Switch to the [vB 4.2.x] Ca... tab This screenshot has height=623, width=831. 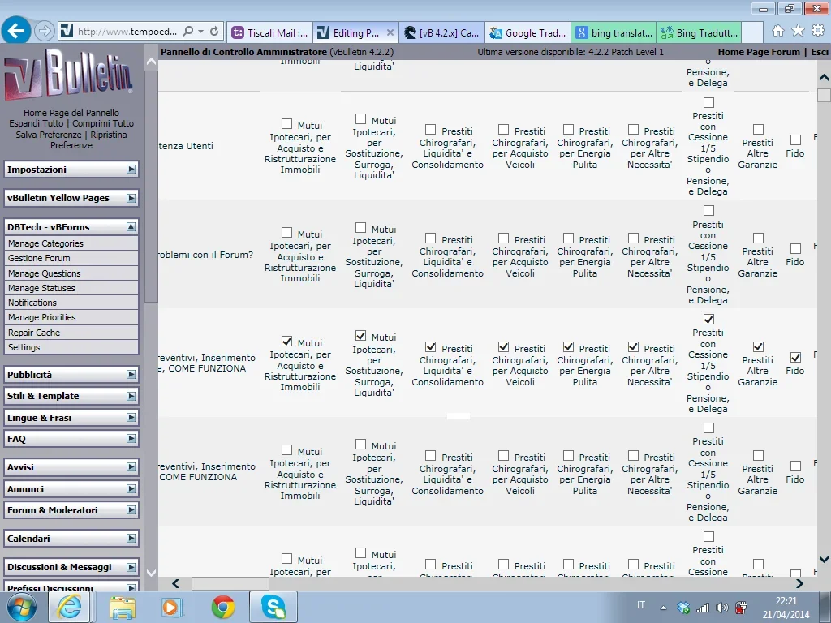click(441, 32)
